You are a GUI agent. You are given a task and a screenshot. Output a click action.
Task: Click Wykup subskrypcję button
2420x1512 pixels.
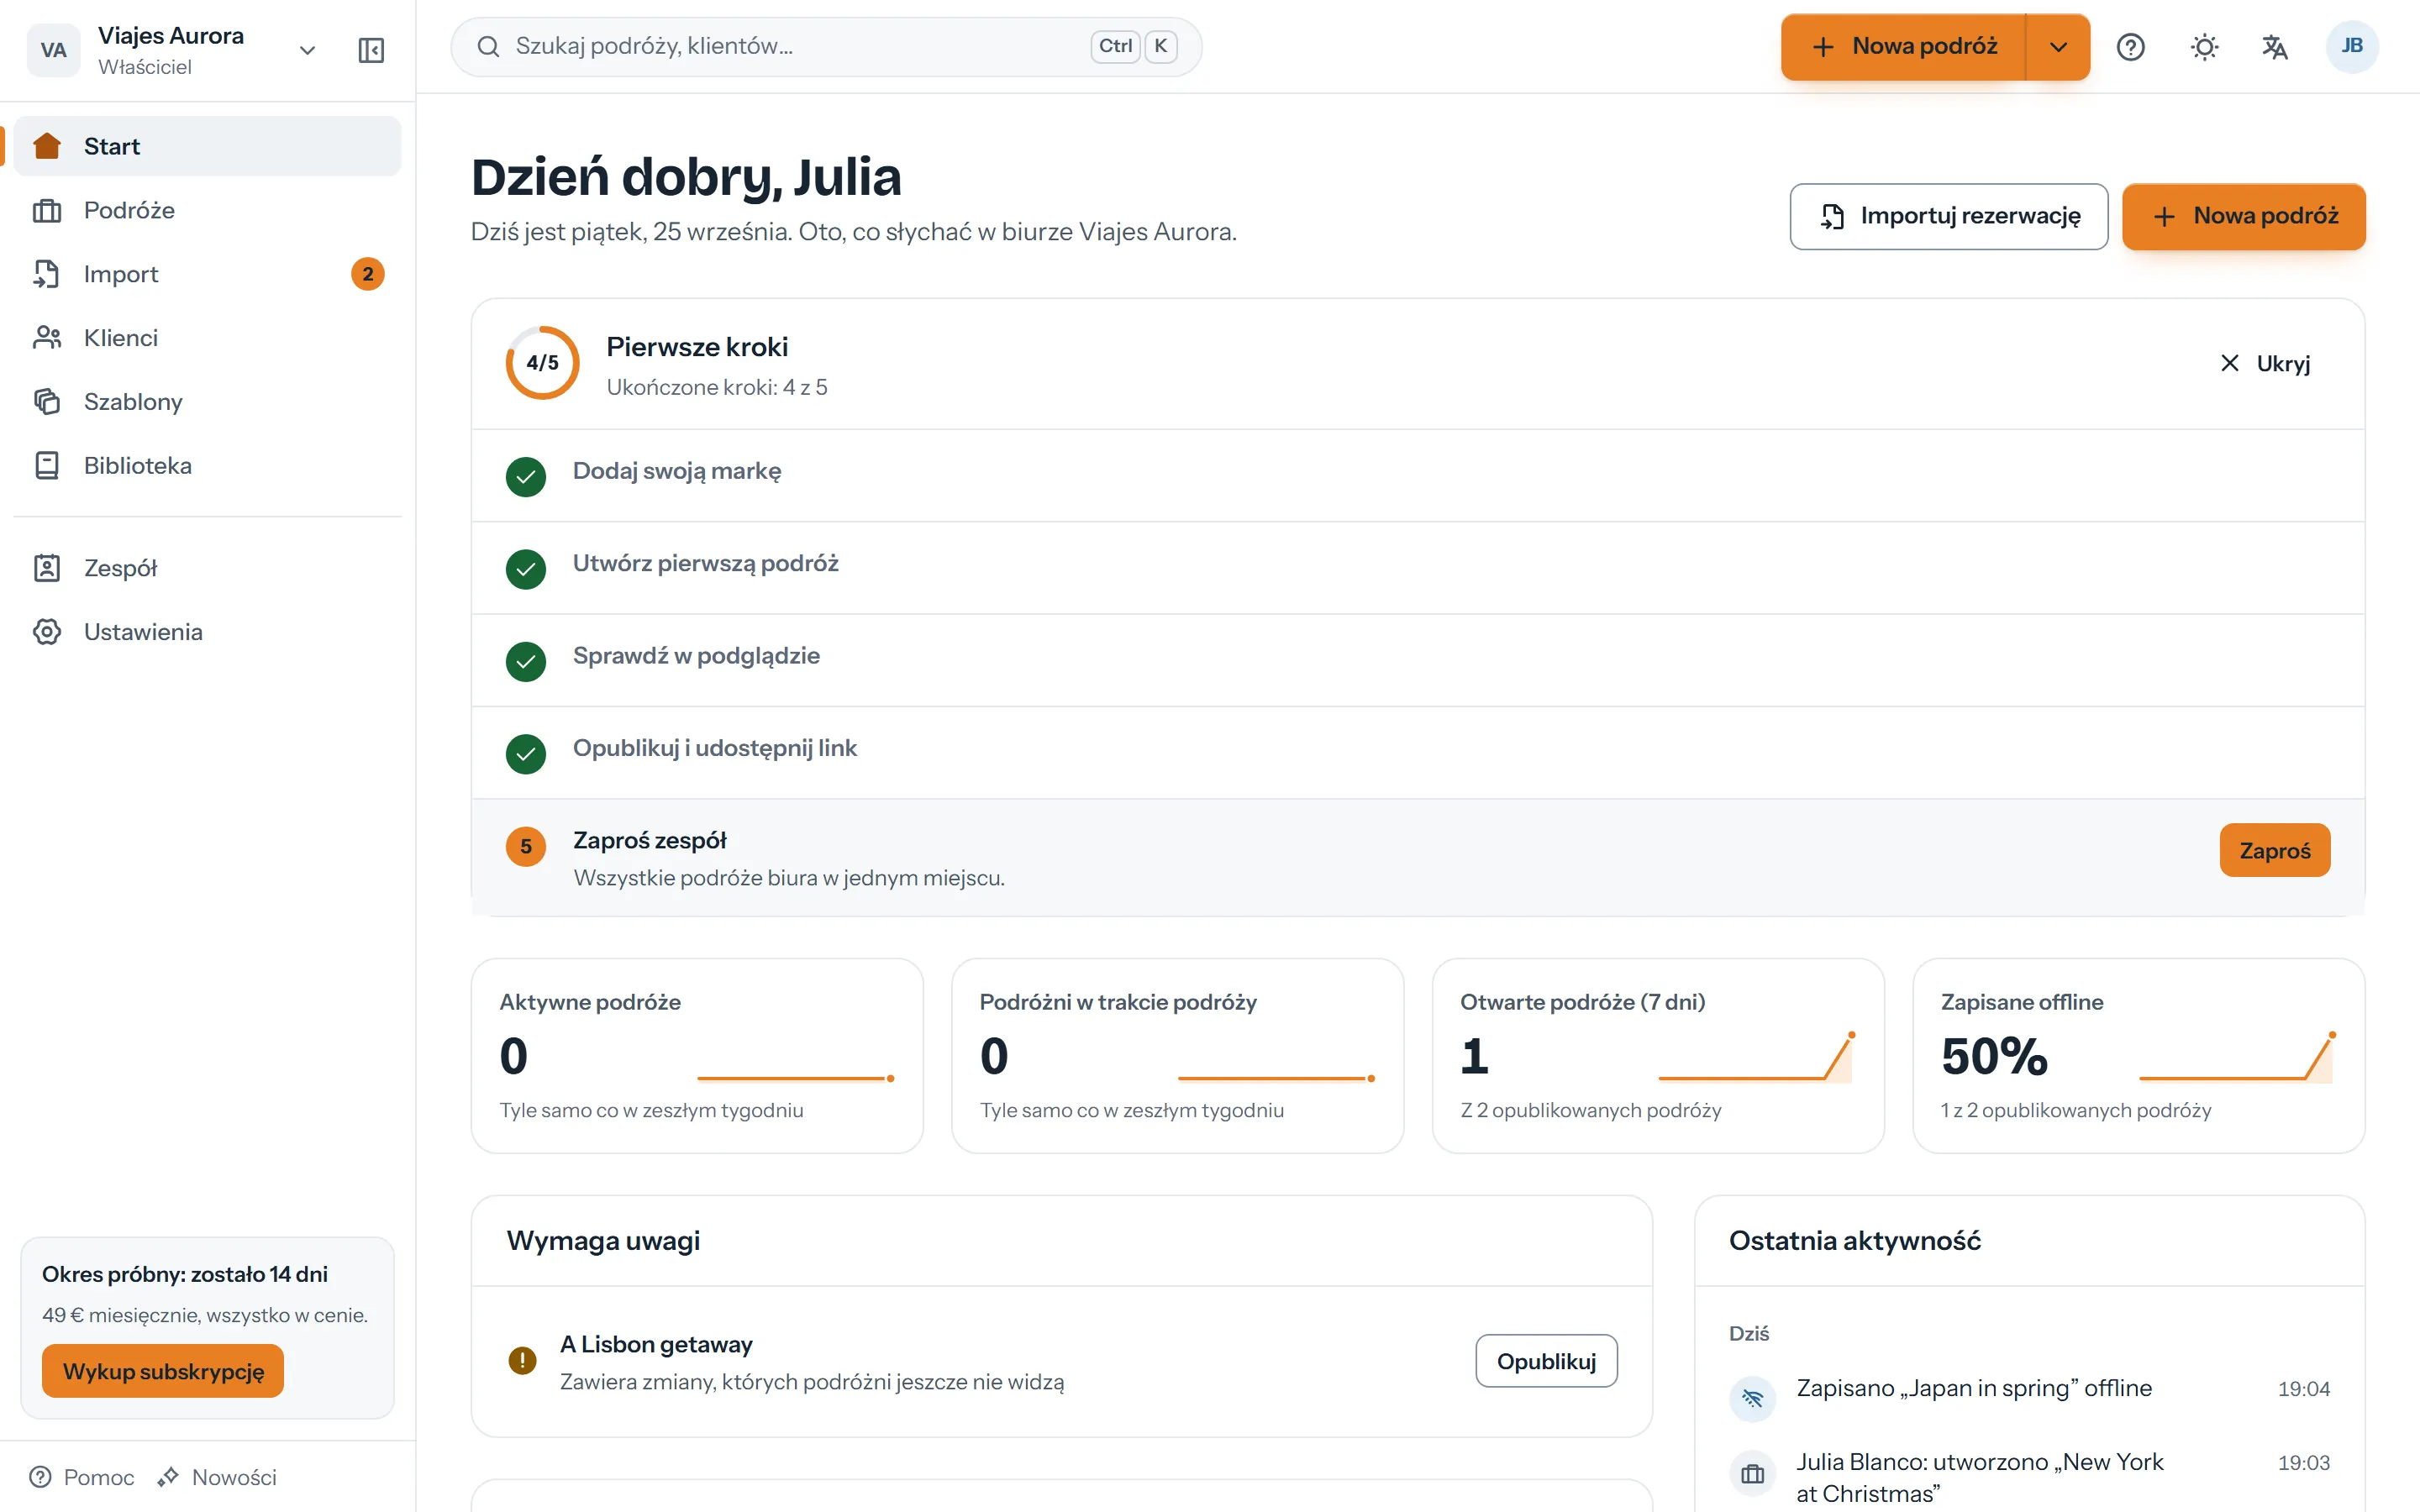pos(163,1371)
